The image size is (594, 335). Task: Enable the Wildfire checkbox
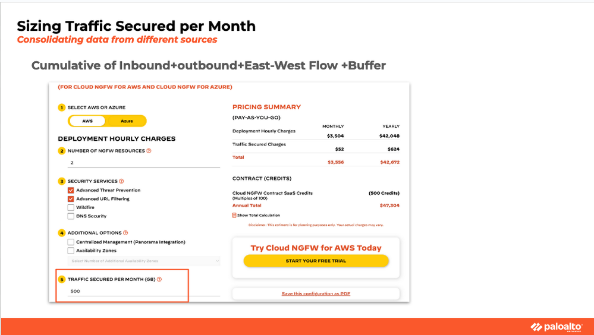click(71, 207)
